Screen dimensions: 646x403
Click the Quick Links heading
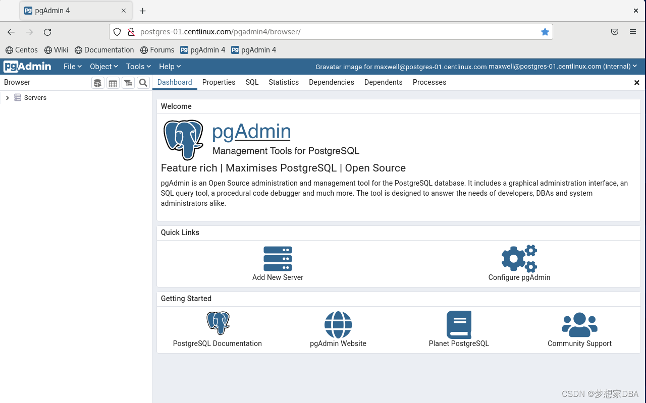pos(180,233)
